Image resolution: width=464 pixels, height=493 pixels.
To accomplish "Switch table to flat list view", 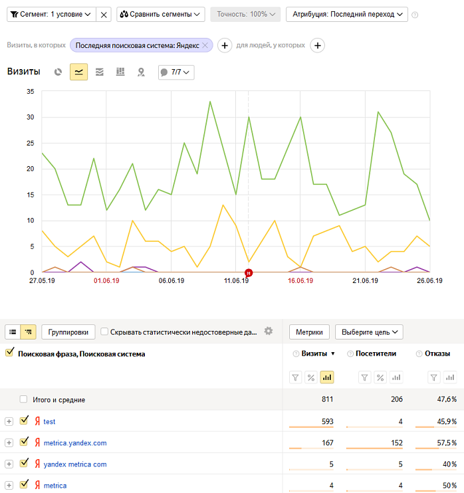I will pos(13,332).
